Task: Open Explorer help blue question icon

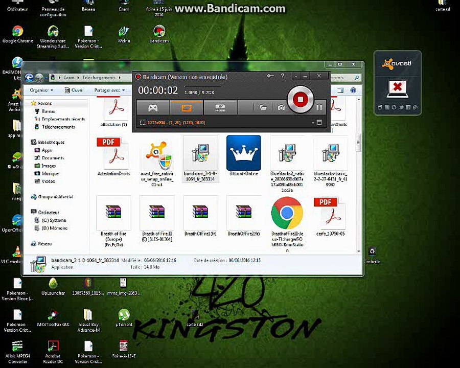Action: tap(353, 90)
